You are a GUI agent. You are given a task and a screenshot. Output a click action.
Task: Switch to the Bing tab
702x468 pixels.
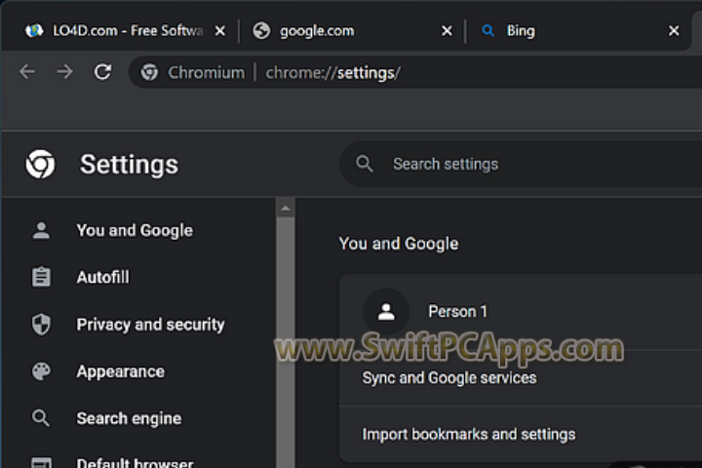pyautogui.click(x=577, y=30)
